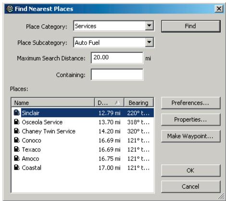The image size is (226, 201).
Task: Click the resize grip in dialog corner
Action: coord(221,196)
